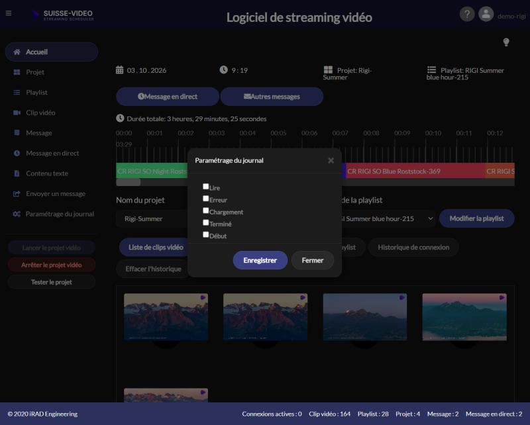Screen dimensions: 530x425
Task: Select the CR RIGI SO Blue Roststock-369 timeline clip
Action: click(415, 171)
